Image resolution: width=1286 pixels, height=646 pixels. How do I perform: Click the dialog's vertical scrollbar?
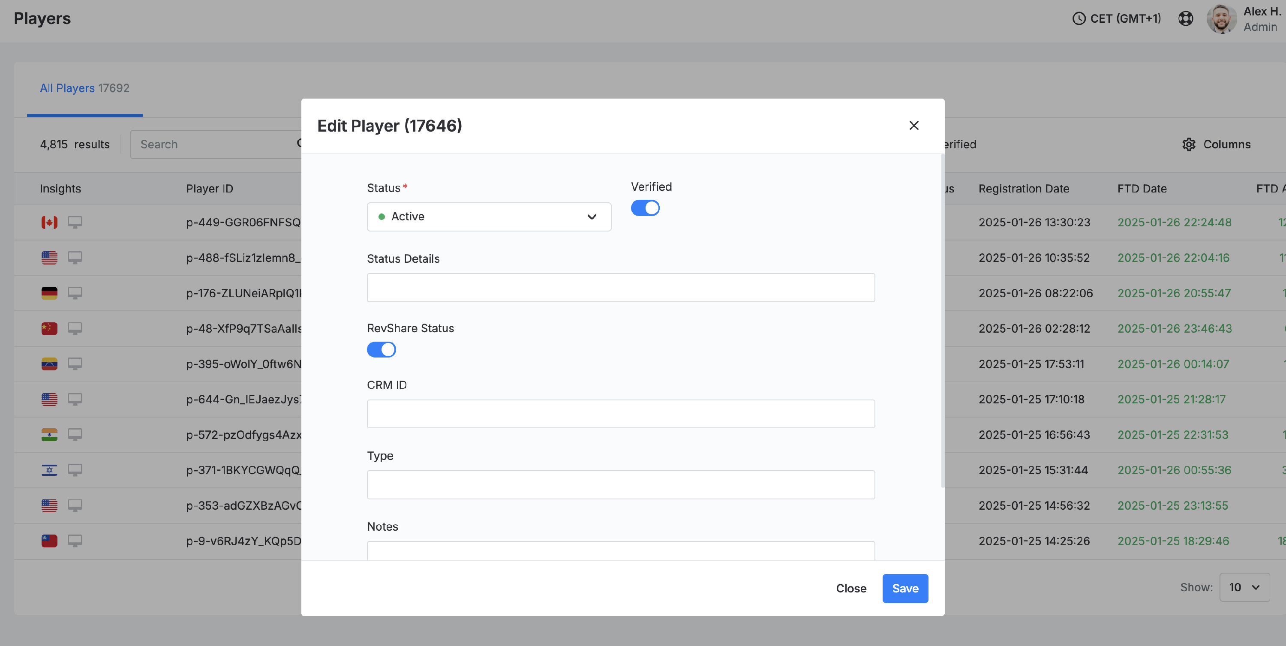pos(942,321)
